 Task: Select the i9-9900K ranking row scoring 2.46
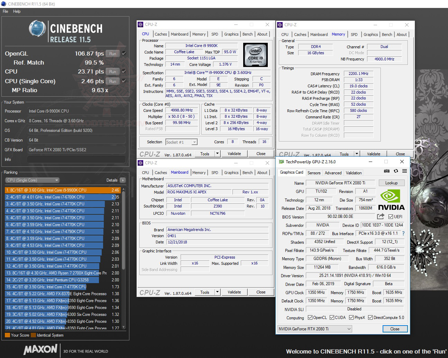[63, 190]
